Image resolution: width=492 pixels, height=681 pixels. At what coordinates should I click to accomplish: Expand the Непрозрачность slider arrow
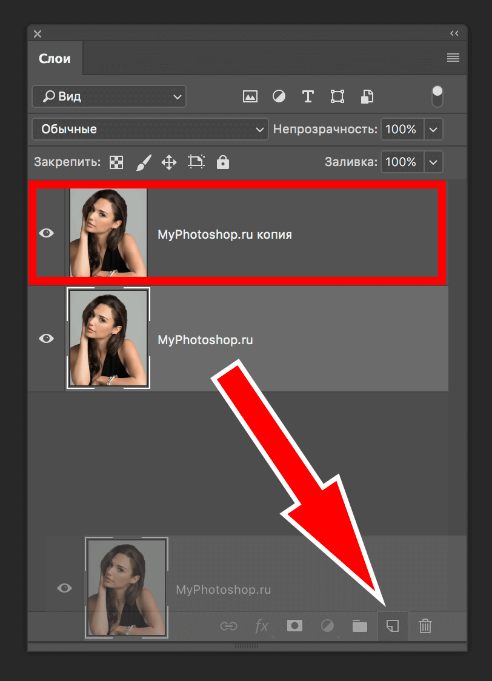(x=433, y=129)
